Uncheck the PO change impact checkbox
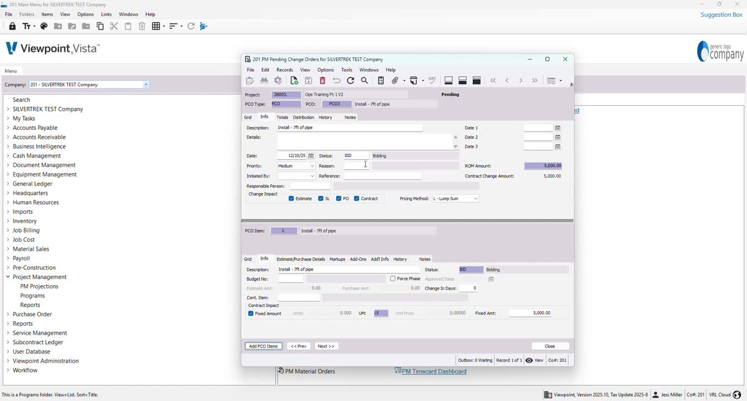 point(339,199)
